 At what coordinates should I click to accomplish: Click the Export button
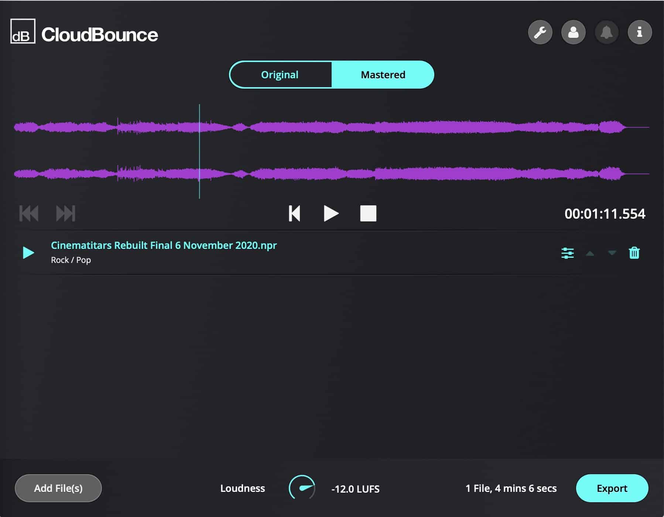point(612,488)
